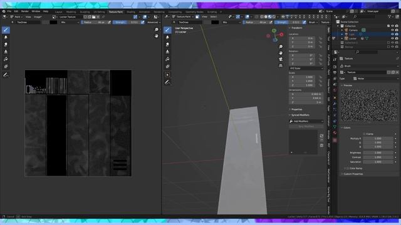
Task: Switch orthographic/perspective grid icon in viewport
Action: point(281,66)
